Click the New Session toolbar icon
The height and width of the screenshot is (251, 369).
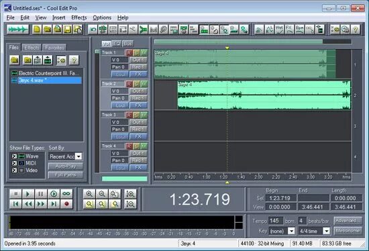pos(37,30)
